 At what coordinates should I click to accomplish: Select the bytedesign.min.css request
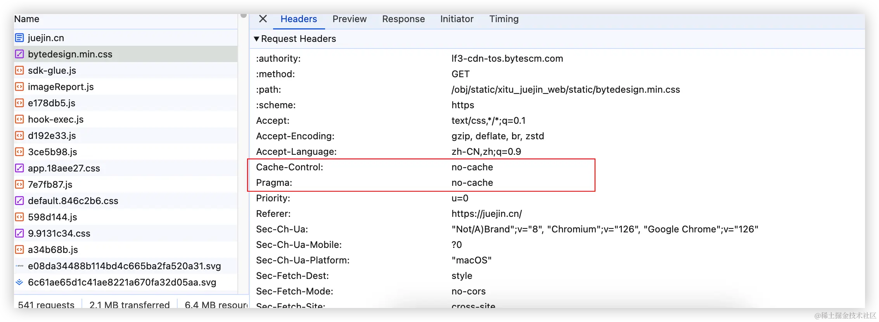126,54
